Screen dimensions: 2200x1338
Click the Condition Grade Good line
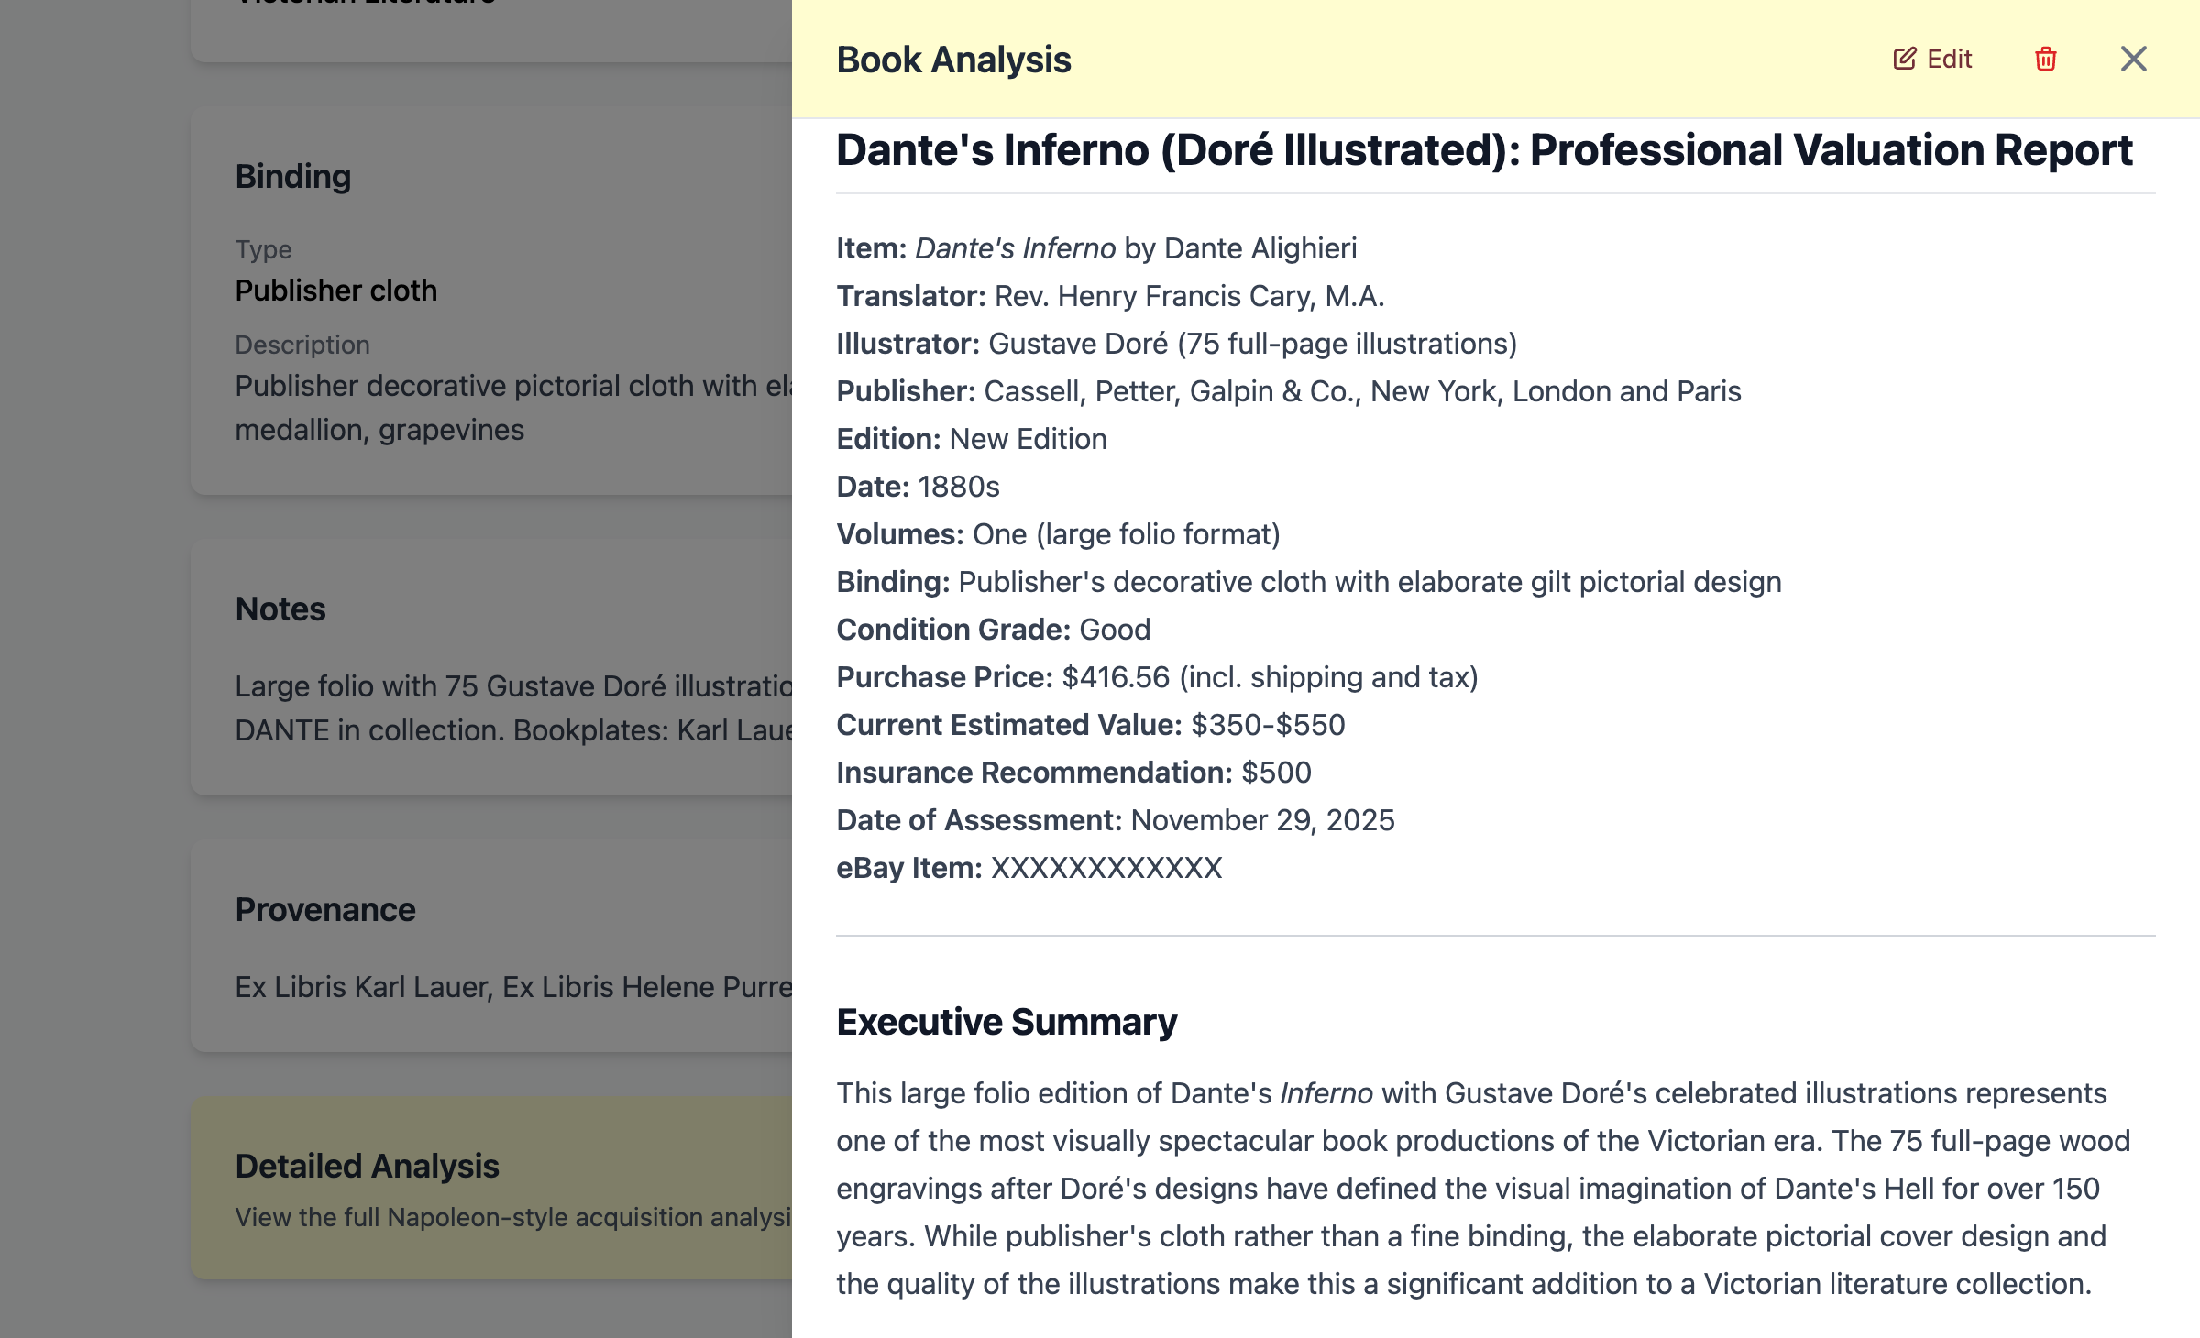[x=993, y=630]
